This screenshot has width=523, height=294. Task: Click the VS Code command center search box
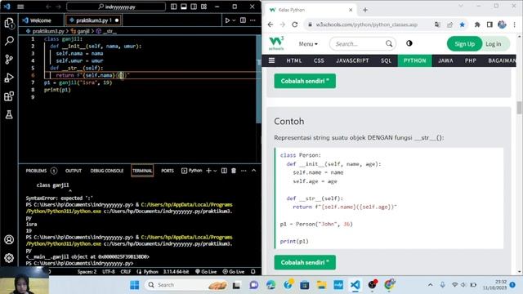coord(116,7)
